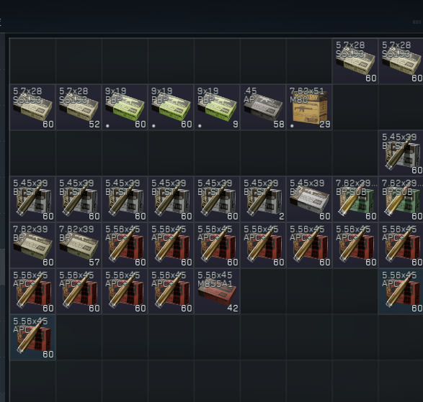Pick the 7.62x51 M80 ammo box
This screenshot has height=402, width=423.
point(309,107)
